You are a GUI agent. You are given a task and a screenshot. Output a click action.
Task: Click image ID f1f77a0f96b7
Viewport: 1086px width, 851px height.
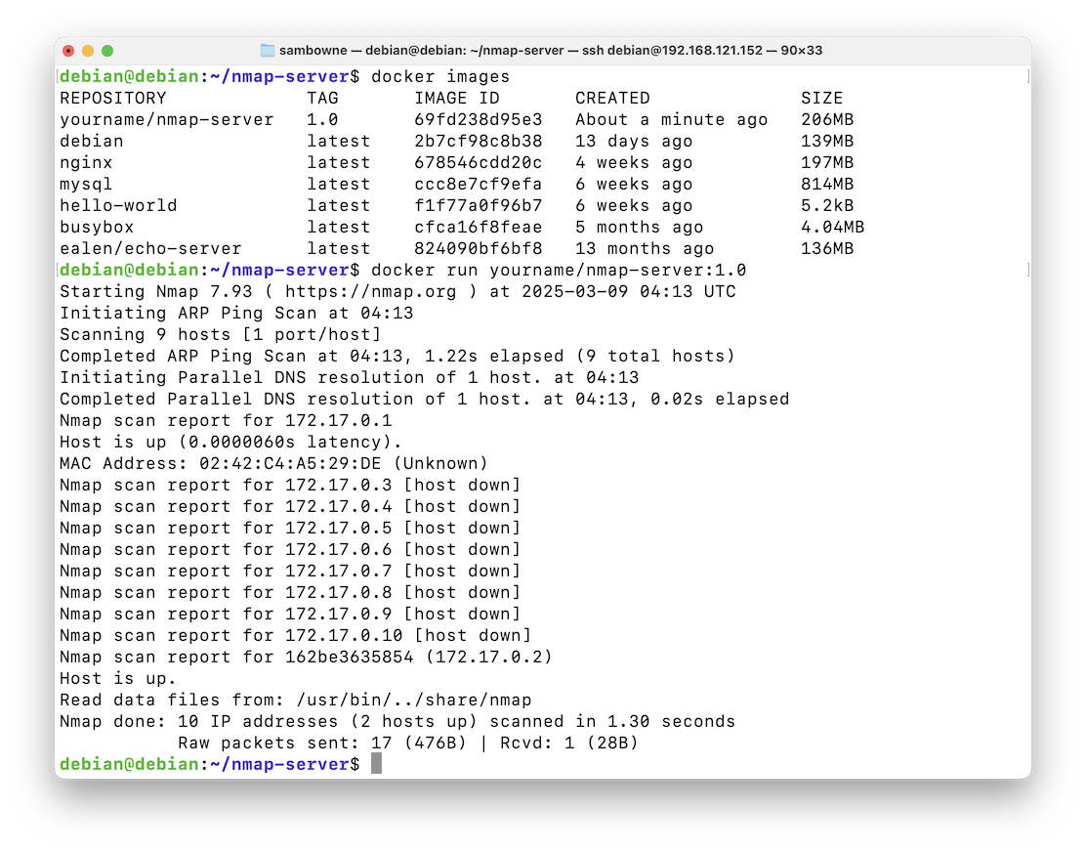(478, 205)
